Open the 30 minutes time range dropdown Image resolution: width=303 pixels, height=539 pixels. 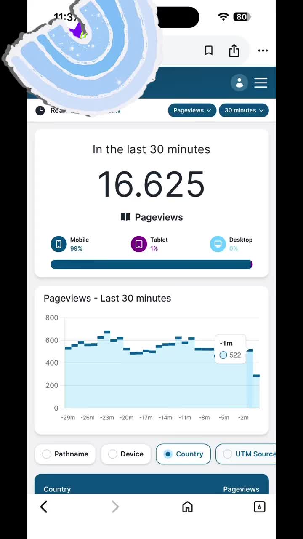pos(244,110)
